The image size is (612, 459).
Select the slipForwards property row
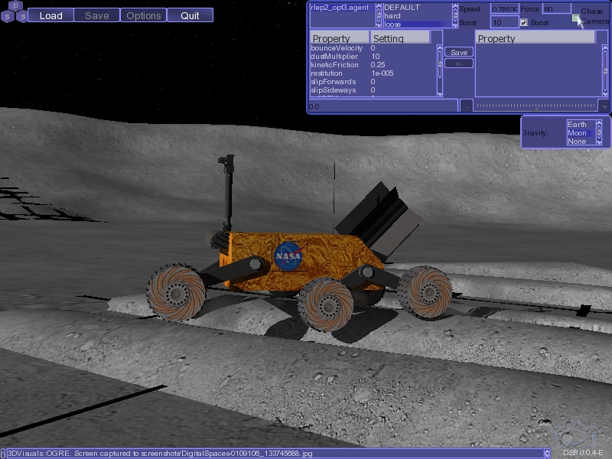point(373,82)
